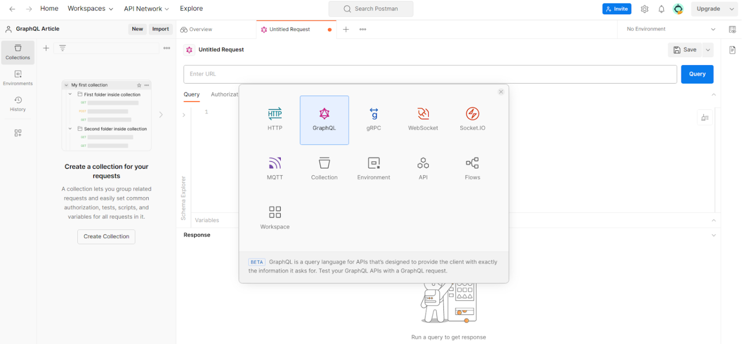742x344 pixels.
Task: Open the dropdown arrow beside Upgrade
Action: pos(732,9)
